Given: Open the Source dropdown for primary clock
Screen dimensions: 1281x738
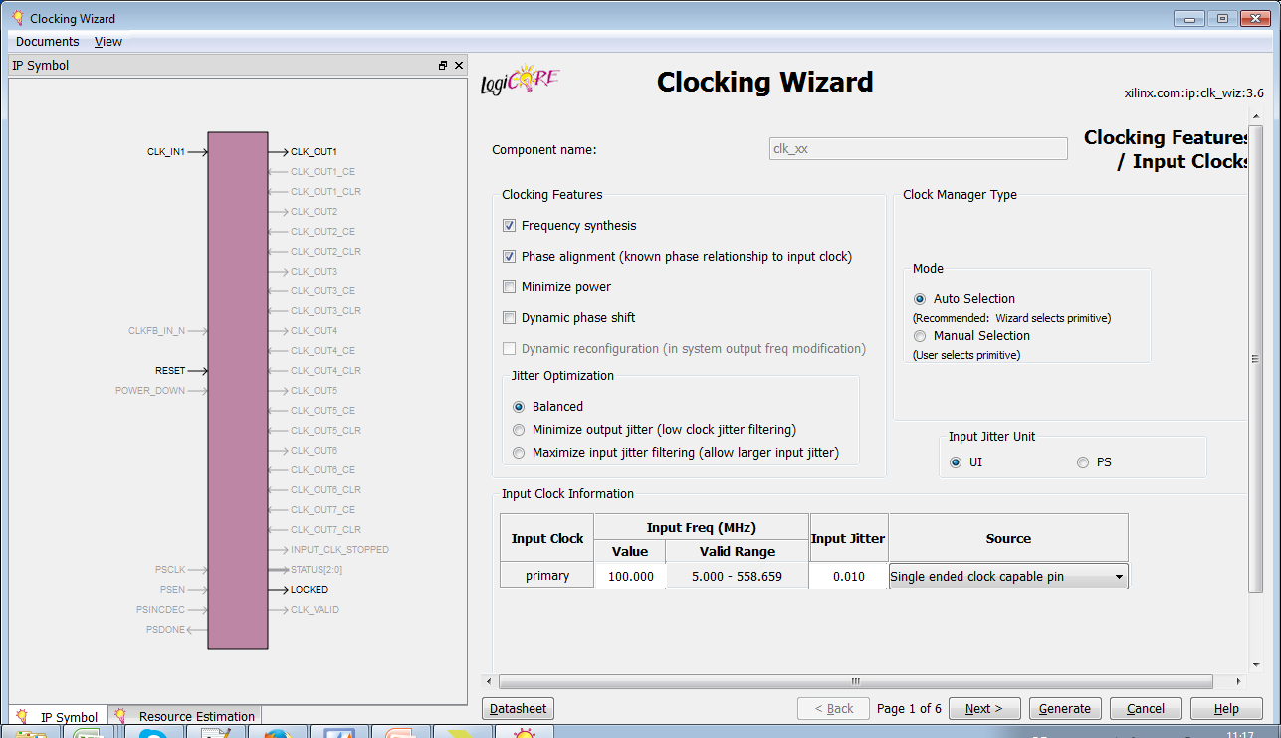Looking at the screenshot, I should click(1119, 577).
